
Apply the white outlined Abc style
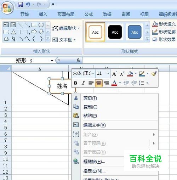[x=95, y=32]
